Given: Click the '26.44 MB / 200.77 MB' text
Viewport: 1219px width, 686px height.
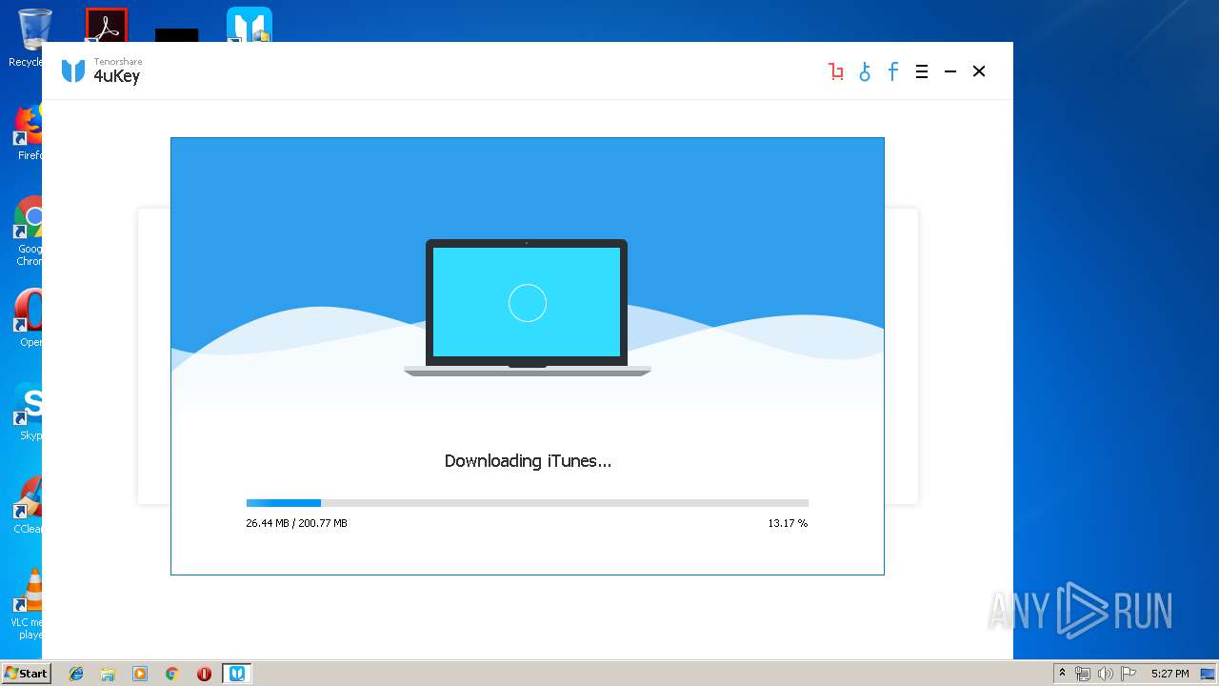Looking at the screenshot, I should click(296, 523).
